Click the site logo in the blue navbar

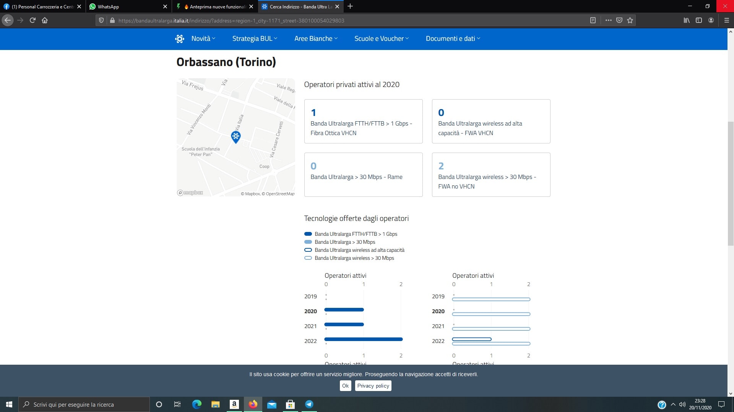(x=180, y=39)
